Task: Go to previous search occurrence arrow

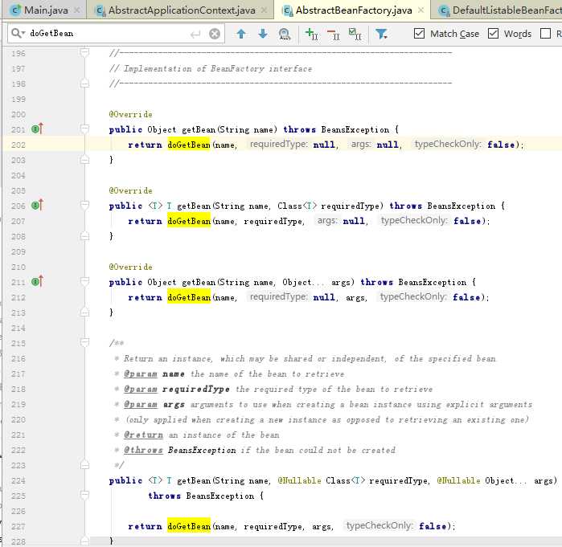Action: (241, 34)
